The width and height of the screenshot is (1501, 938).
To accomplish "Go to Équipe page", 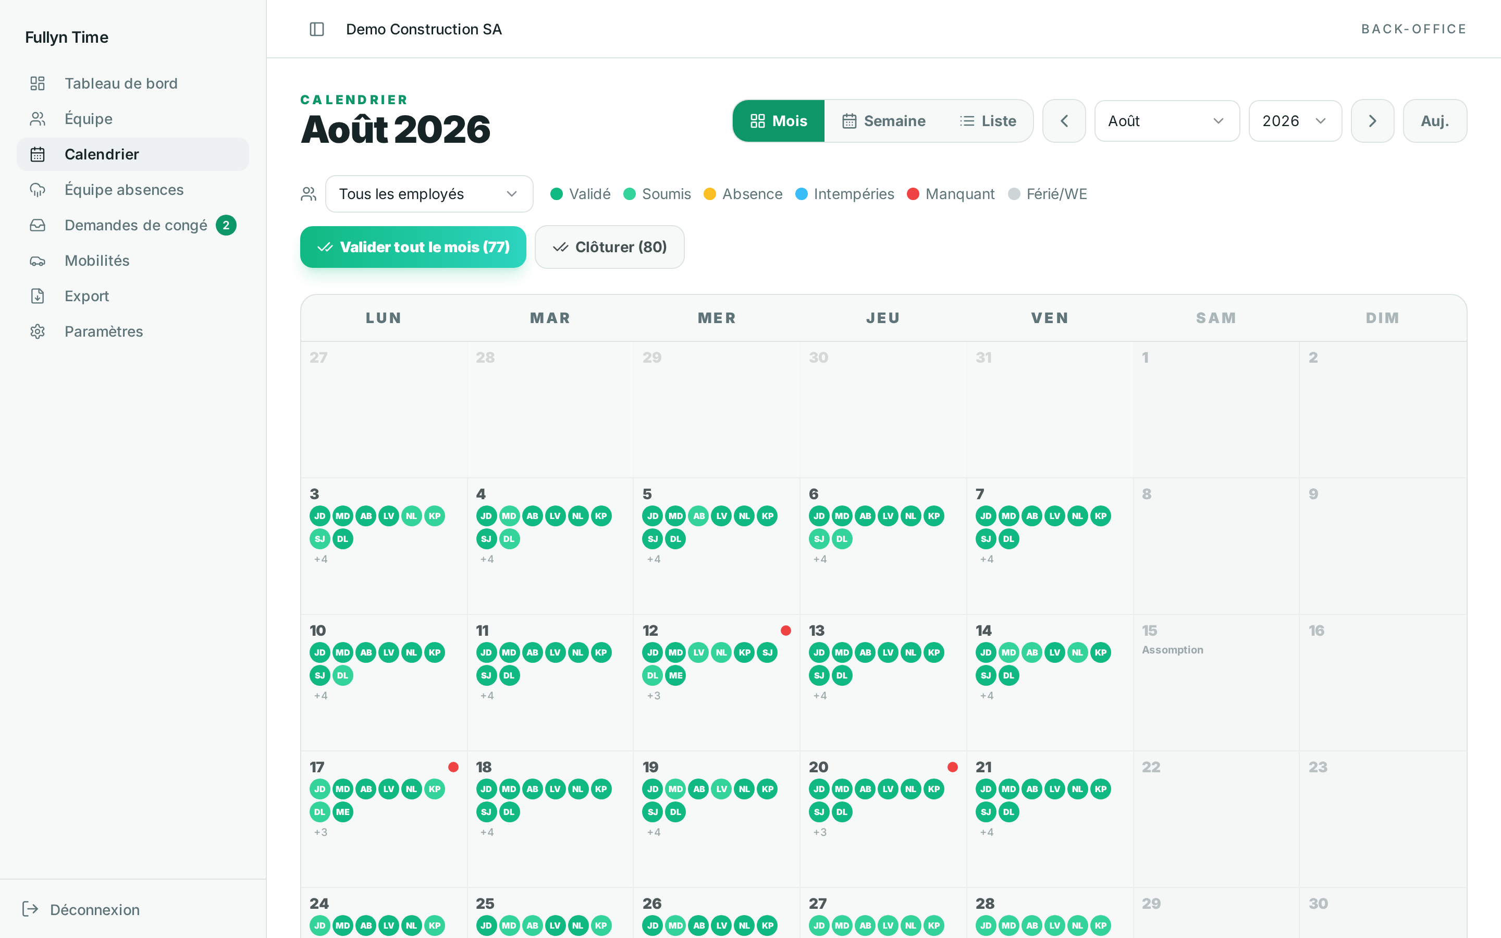I will pyautogui.click(x=133, y=118).
